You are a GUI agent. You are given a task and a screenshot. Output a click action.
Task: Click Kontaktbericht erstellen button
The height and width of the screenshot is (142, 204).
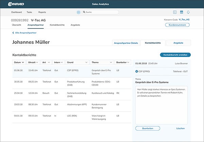point(175,55)
